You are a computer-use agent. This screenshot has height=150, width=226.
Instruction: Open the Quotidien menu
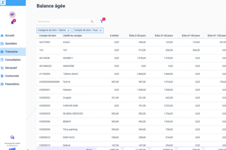pyautogui.click(x=11, y=44)
